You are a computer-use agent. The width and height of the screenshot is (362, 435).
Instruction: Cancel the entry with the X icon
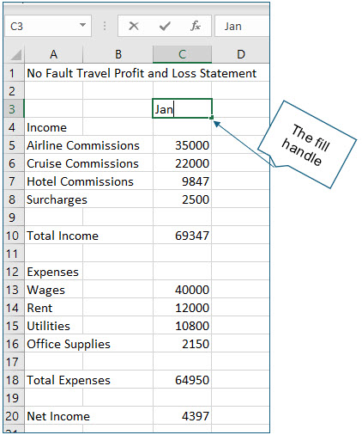point(134,26)
